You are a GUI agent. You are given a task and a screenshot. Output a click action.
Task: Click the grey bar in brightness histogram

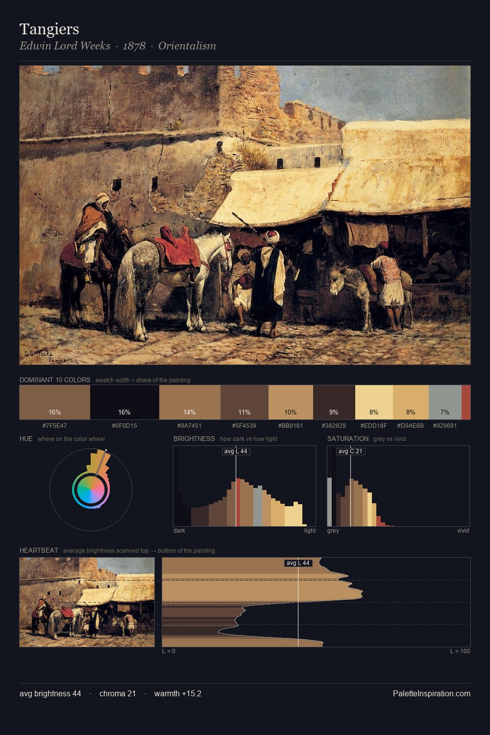click(258, 506)
